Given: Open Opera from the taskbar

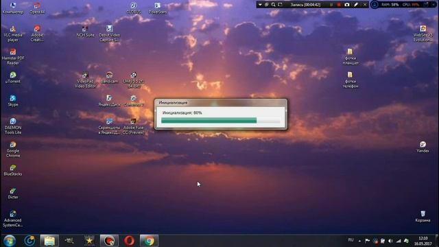Looking at the screenshot, I should coord(129,241).
